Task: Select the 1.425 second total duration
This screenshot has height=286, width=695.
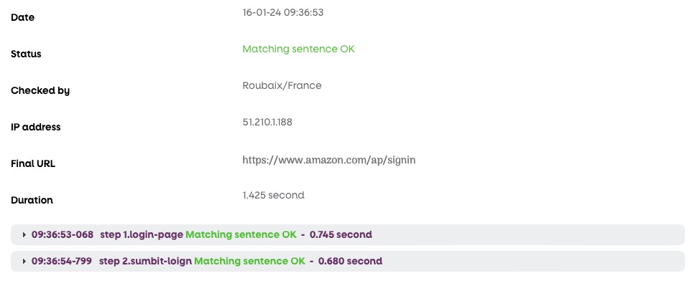Action: [x=274, y=195]
